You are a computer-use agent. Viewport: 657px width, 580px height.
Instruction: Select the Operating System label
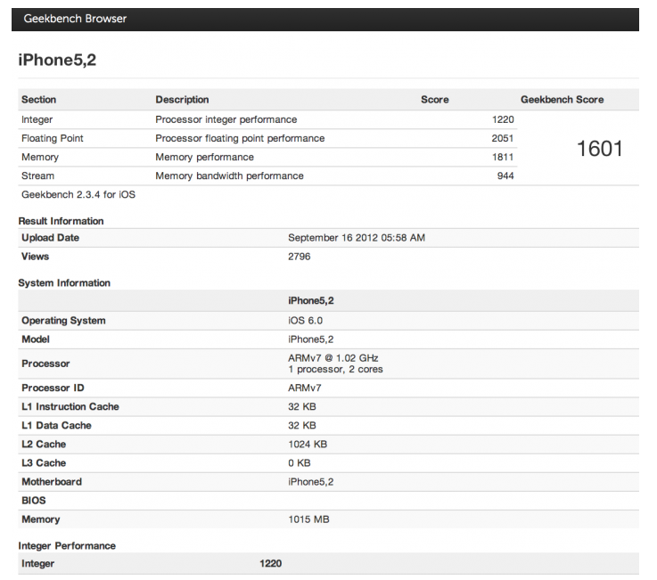[63, 321]
